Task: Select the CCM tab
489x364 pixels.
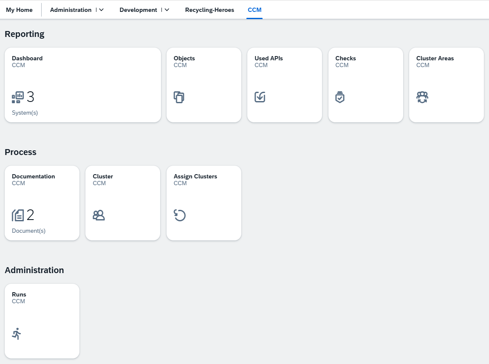Action: tap(254, 10)
